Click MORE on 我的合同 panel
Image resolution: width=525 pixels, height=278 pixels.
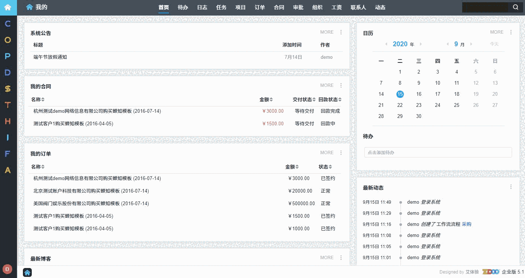click(x=327, y=85)
